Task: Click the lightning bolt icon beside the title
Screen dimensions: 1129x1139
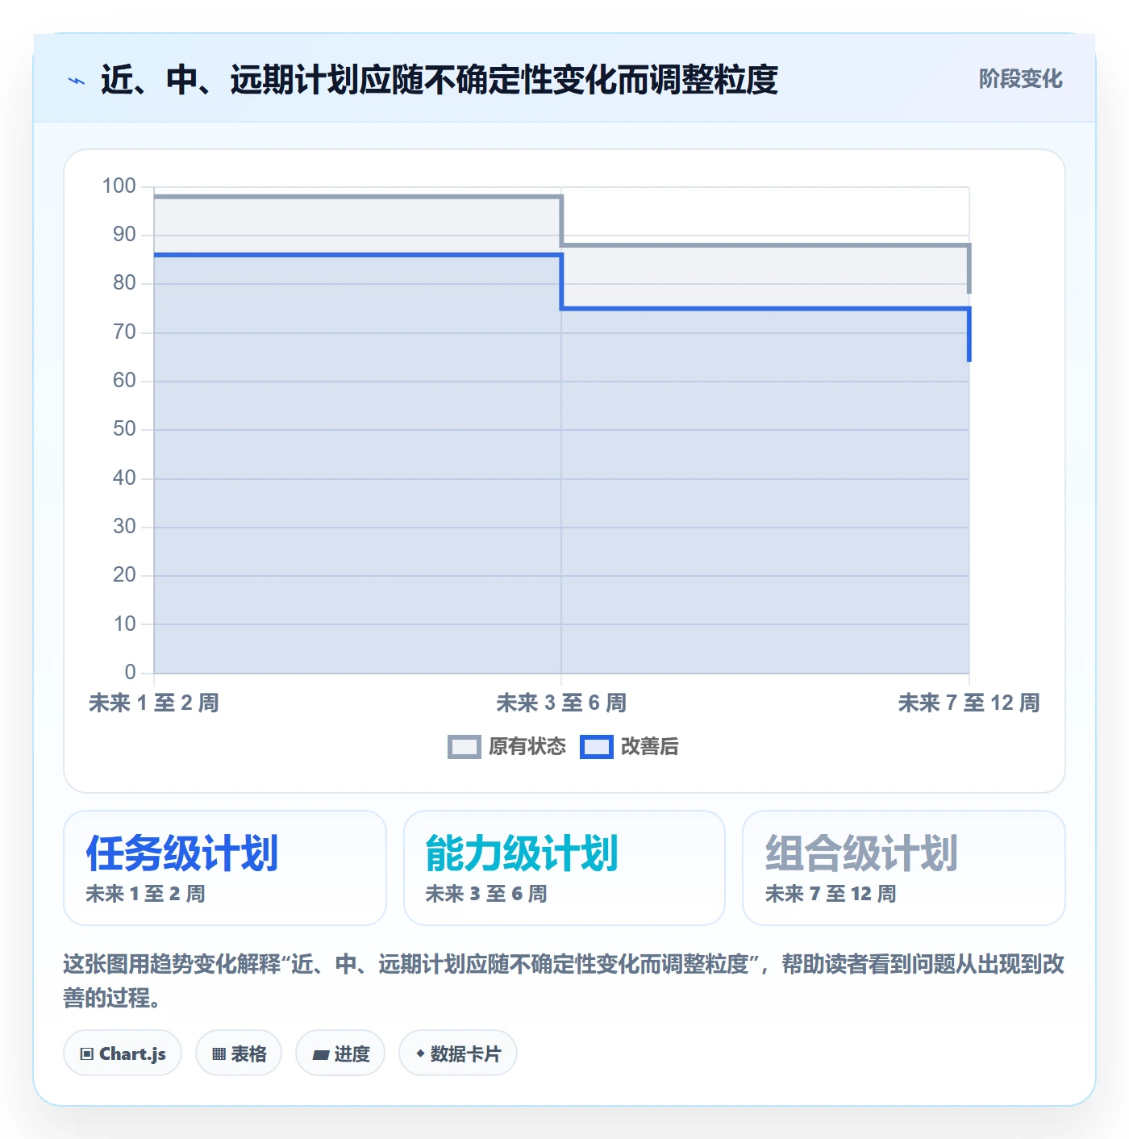Action: (77, 80)
